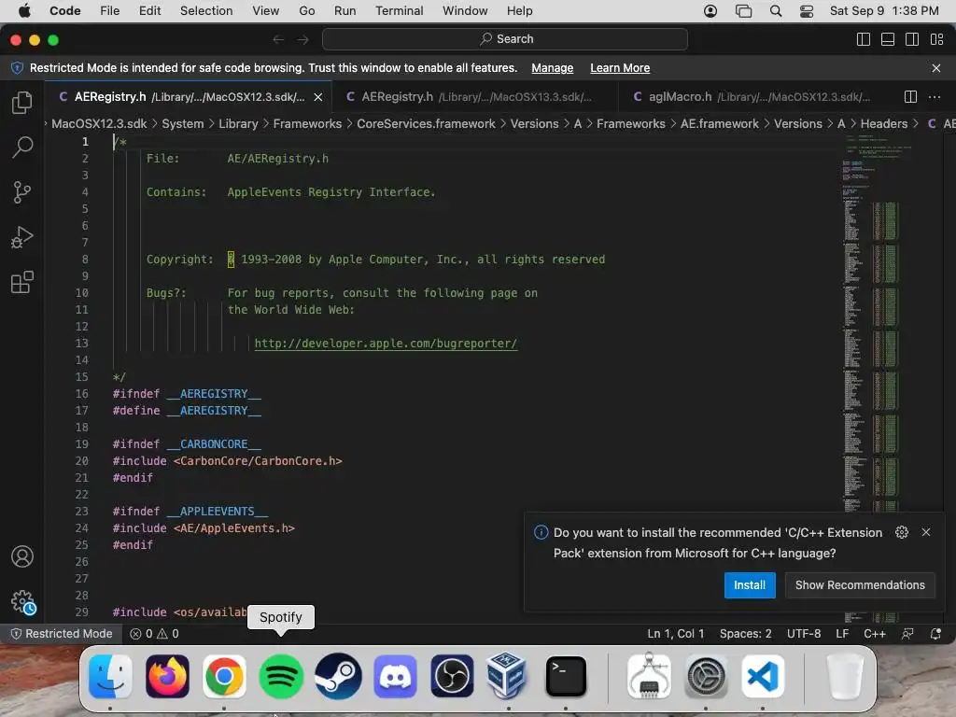
Task: Open the developer.apple.com/bugreporter link
Action: tap(386, 344)
